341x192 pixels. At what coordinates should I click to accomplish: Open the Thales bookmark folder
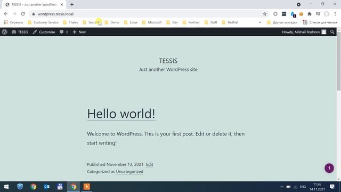(x=70, y=22)
